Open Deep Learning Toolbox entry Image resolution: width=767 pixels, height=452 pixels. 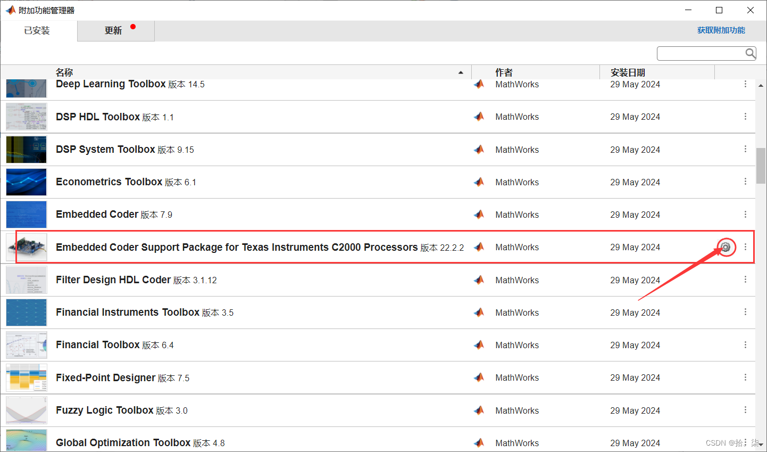tap(111, 84)
